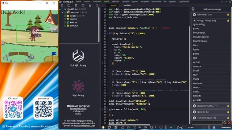Screen dimensions: 232x130
Task: Switch to the pointjs.js editor tab
Action: [127, 5]
